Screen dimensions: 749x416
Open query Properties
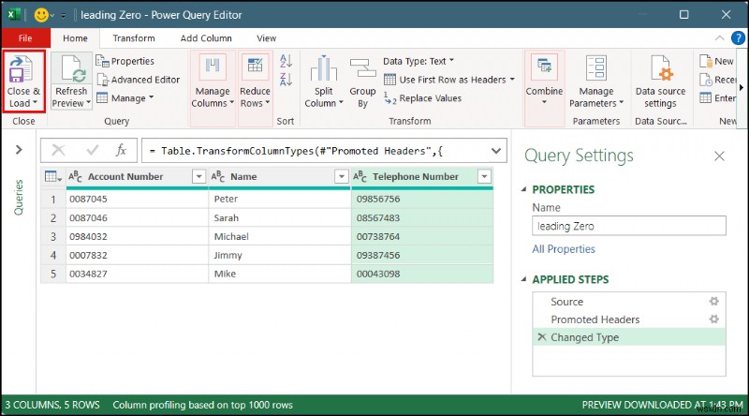125,61
